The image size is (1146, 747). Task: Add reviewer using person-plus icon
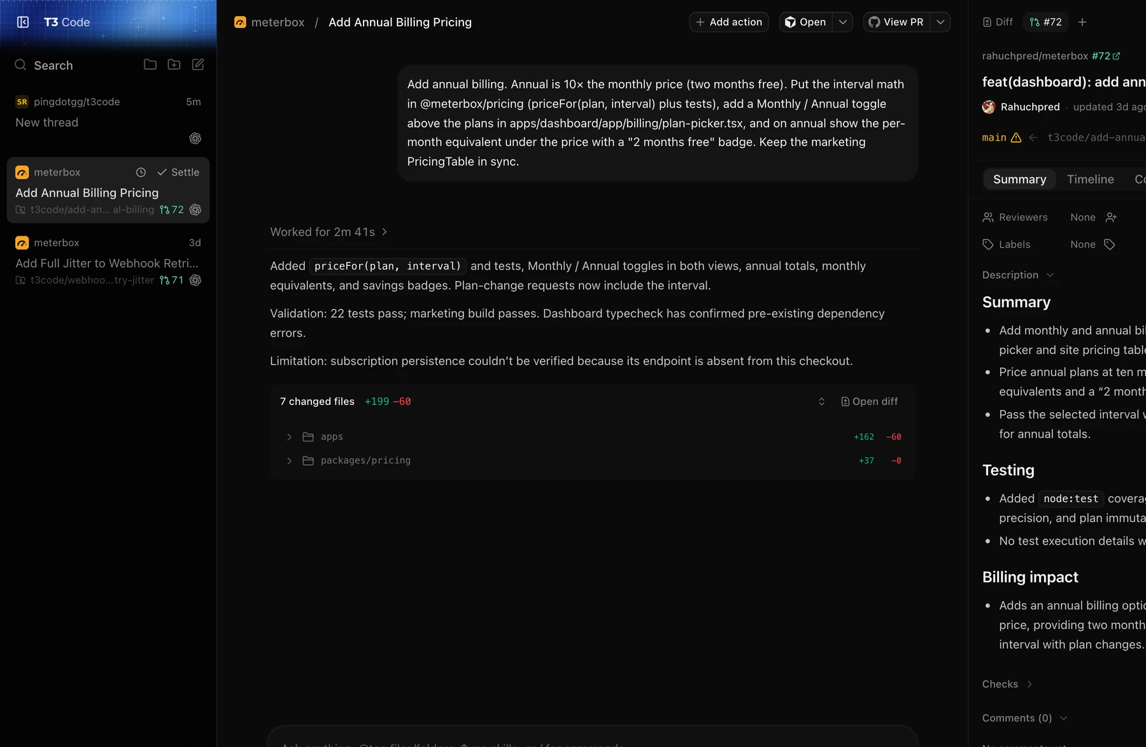pos(1111,217)
